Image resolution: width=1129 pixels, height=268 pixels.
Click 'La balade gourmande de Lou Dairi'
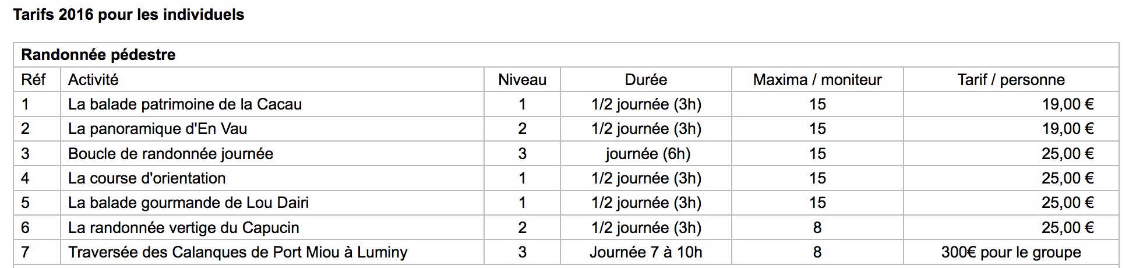pyautogui.click(x=188, y=203)
